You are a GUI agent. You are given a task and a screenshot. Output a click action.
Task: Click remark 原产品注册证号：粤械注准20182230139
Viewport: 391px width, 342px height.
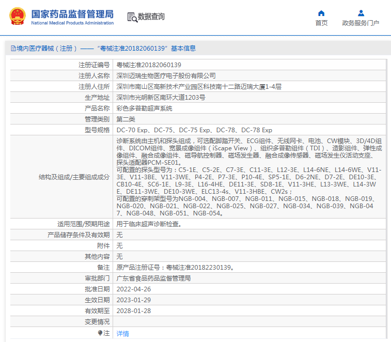coord(175,268)
